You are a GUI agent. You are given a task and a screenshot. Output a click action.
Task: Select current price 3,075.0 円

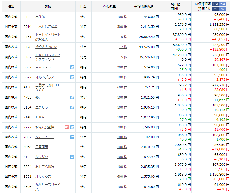[183, 165]
